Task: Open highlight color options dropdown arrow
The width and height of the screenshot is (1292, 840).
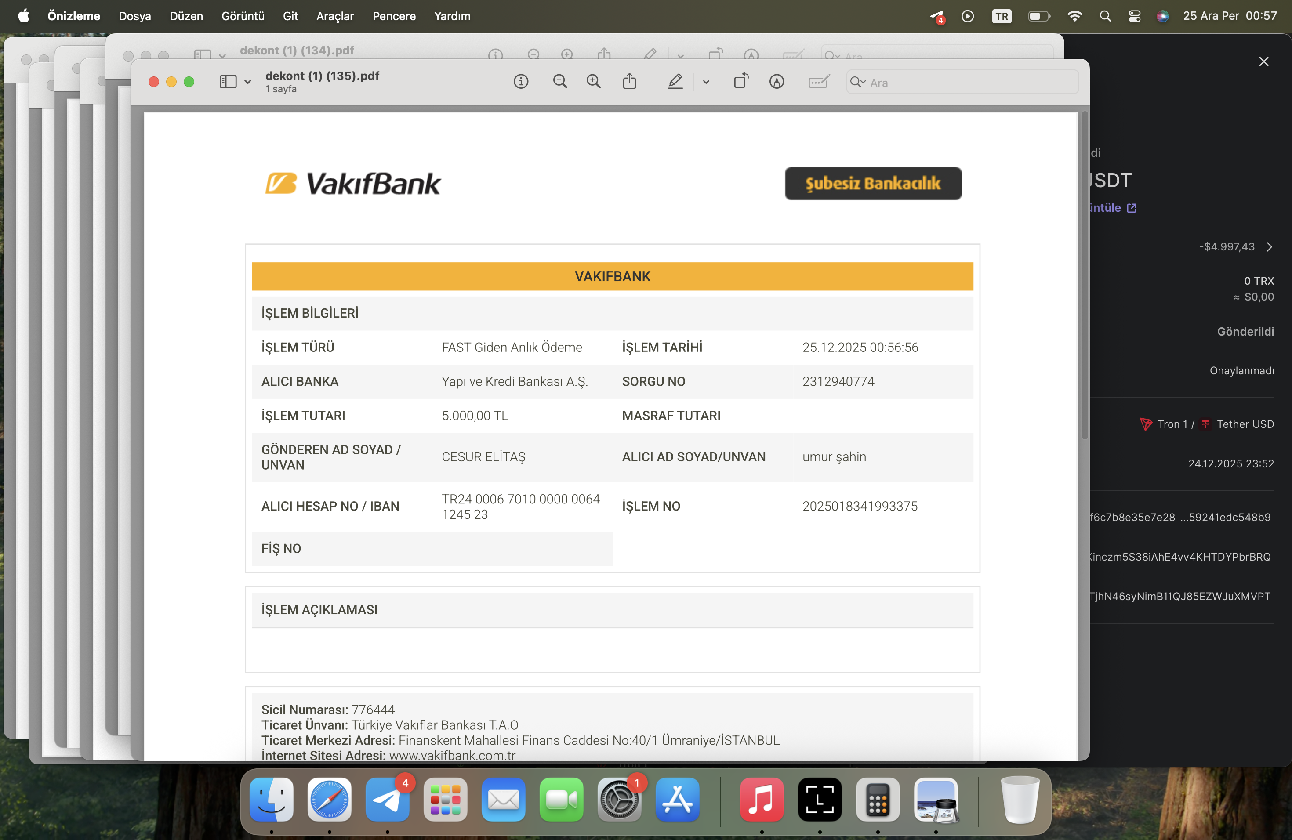Action: tap(706, 82)
